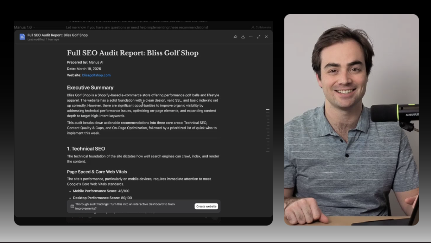Select the download icon to save the report

coord(243,37)
